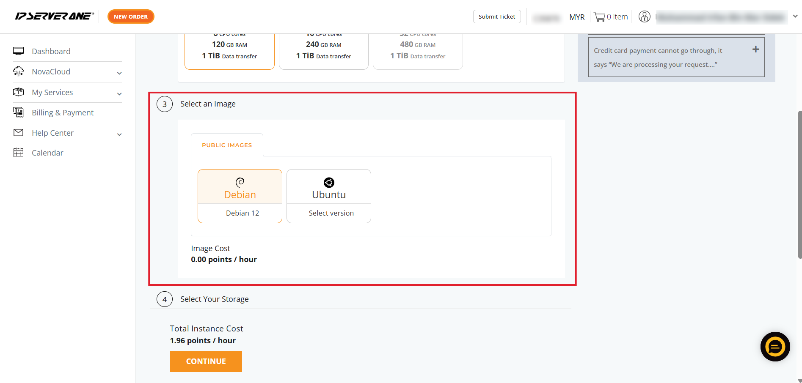Switch the MYR currency selector

point(577,17)
